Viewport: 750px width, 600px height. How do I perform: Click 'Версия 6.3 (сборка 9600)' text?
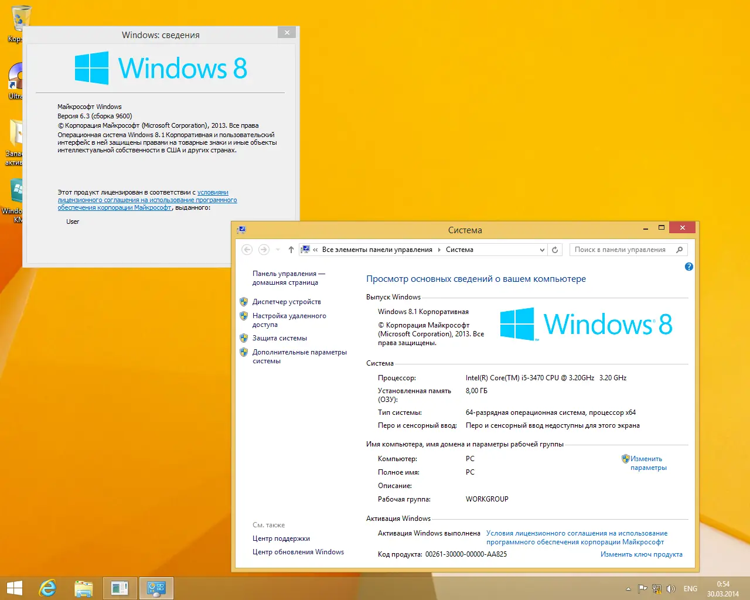(x=95, y=116)
